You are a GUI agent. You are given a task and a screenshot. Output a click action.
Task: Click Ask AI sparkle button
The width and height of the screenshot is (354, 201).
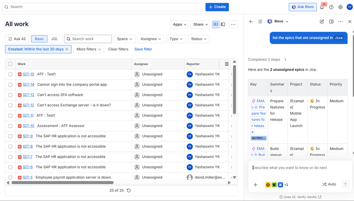tap(17, 39)
